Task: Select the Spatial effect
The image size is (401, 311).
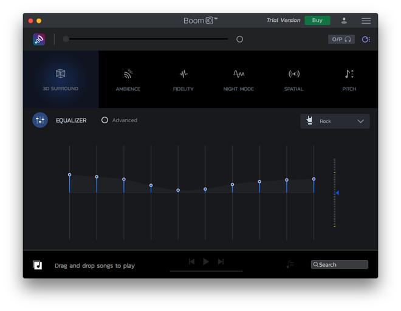Action: [293, 80]
